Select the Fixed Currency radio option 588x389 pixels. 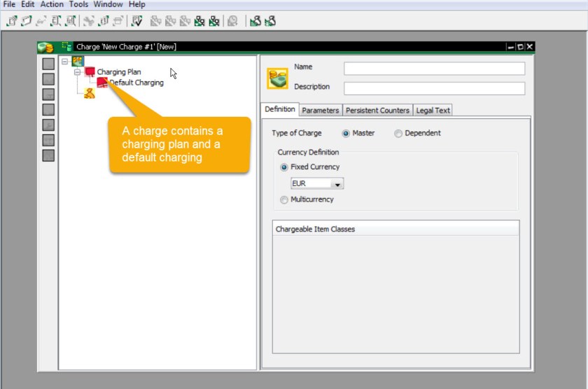point(283,167)
